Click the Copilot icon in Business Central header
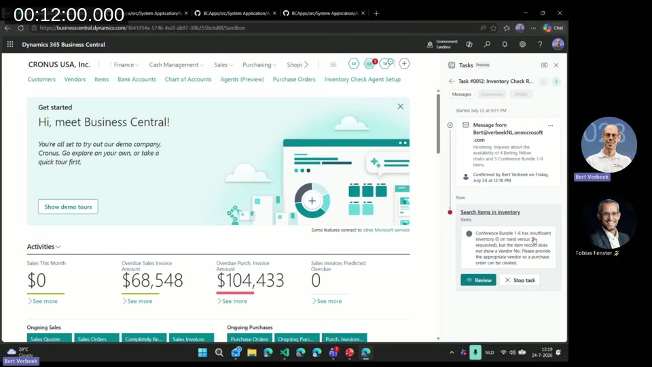 tap(469, 44)
